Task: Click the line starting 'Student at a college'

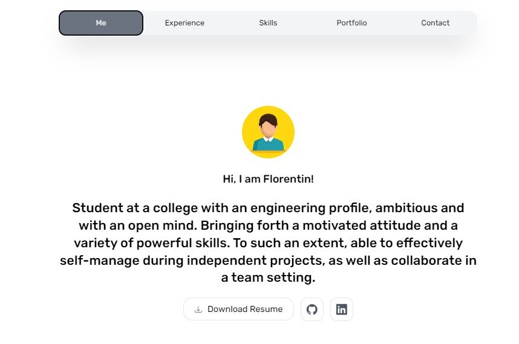Action: click(268, 208)
